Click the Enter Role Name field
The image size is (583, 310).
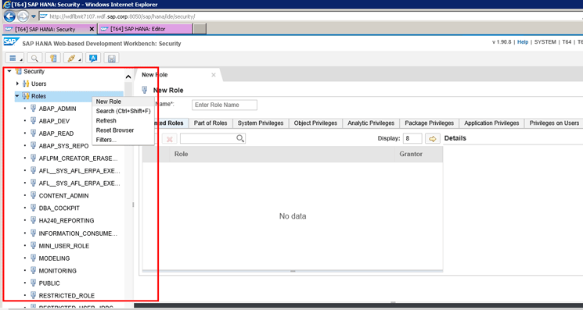(225, 105)
